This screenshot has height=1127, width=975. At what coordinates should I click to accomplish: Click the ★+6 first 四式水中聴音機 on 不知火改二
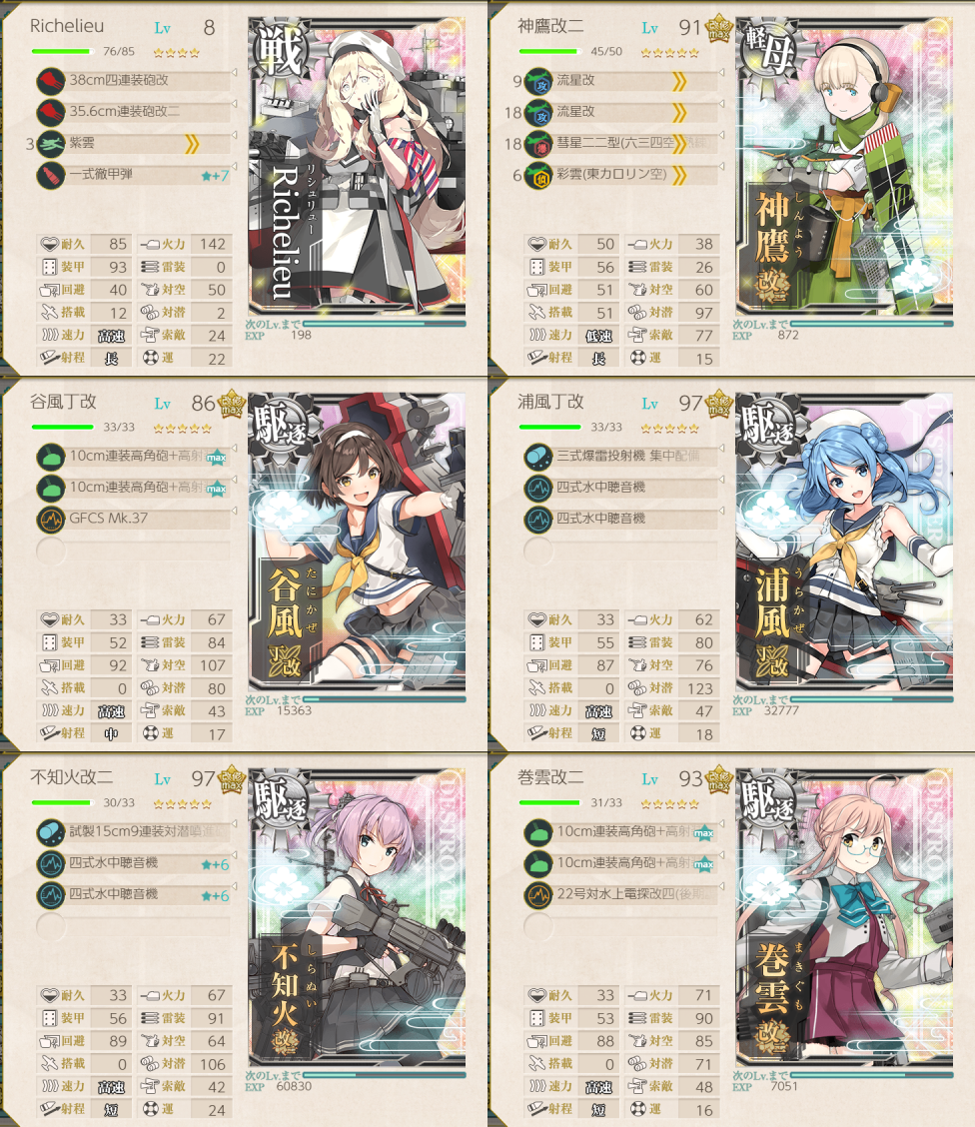point(216,864)
